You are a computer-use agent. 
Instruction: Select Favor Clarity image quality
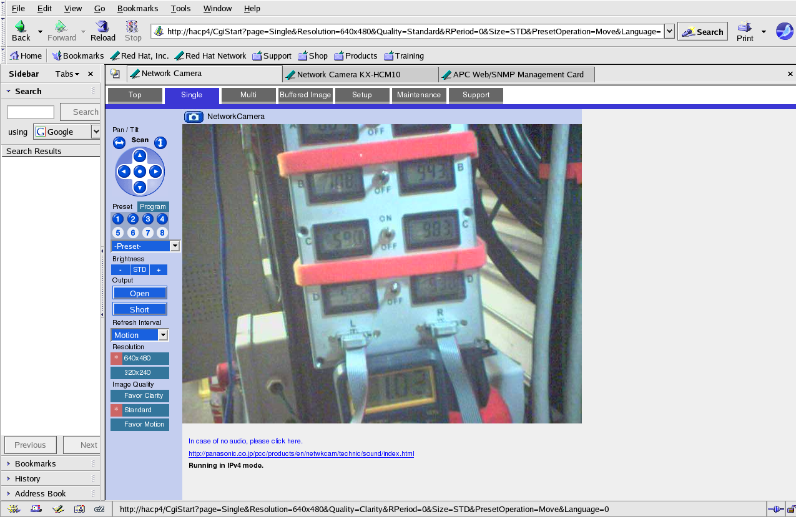tap(140, 395)
